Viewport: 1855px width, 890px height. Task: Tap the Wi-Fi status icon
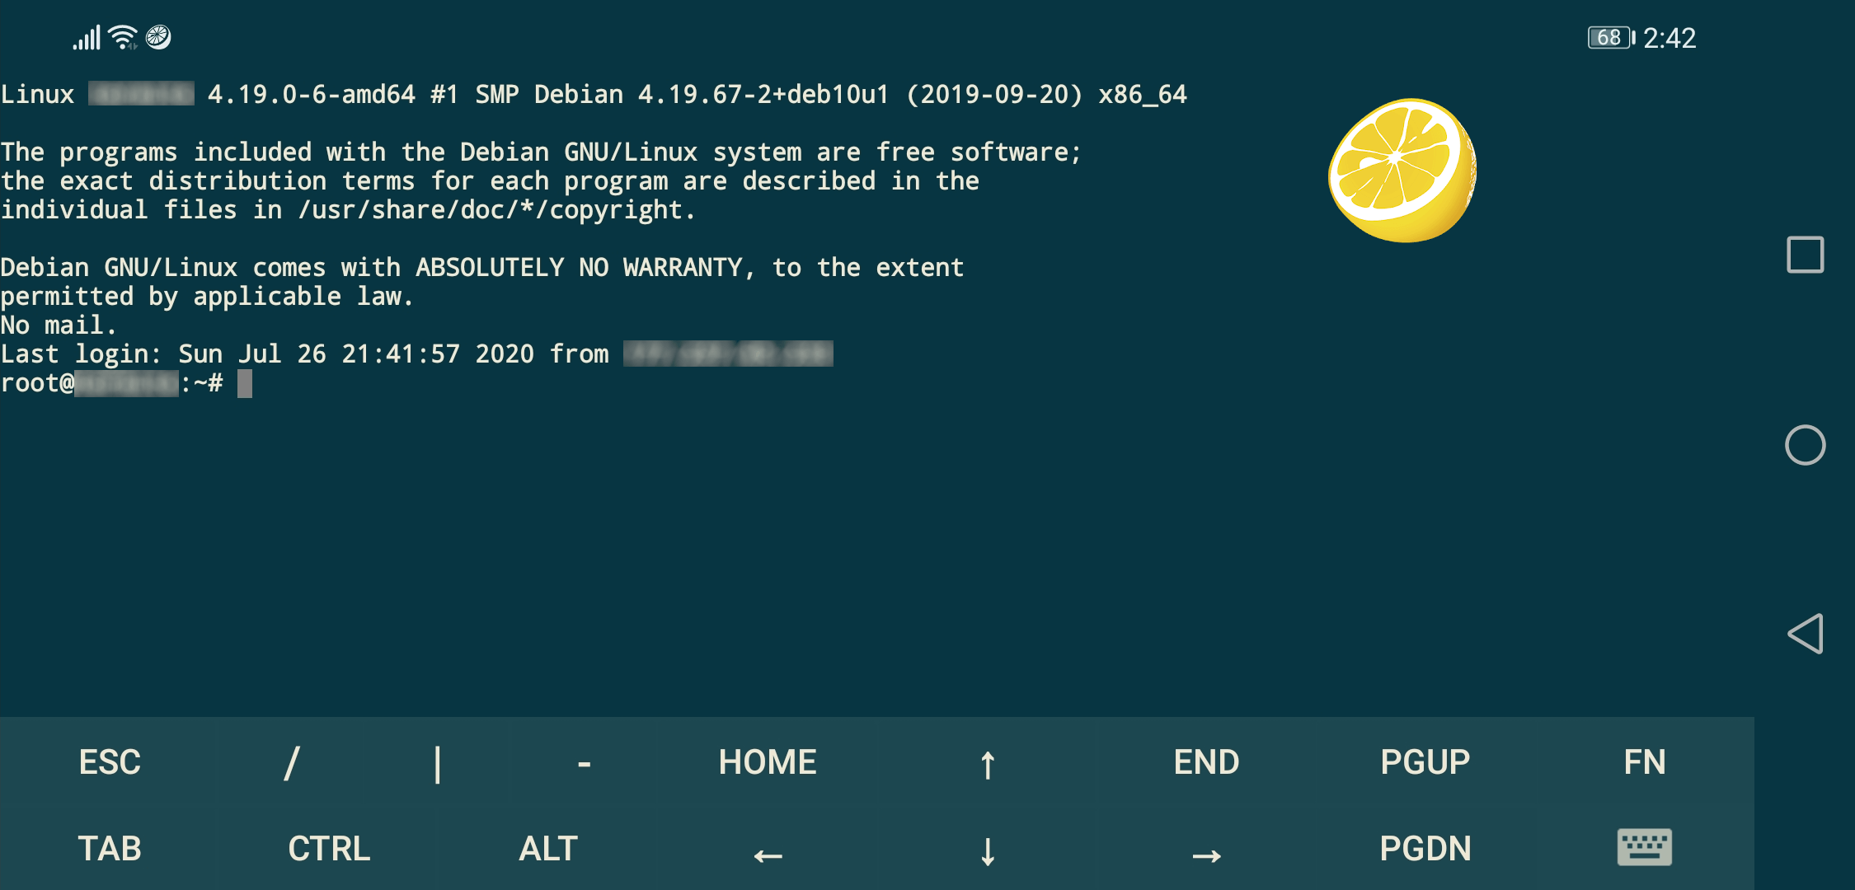pyautogui.click(x=123, y=37)
